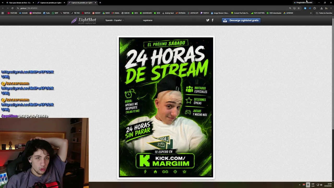This screenshot has height=188, width=334.
Task: Go back to the previous page
Action: pos(3,8)
